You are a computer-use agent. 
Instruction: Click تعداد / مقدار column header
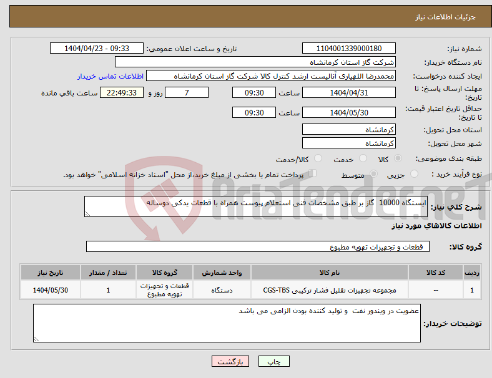108,273
